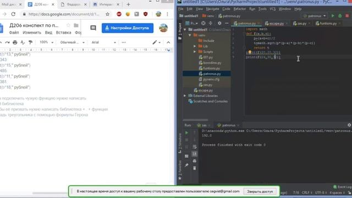Stop the running process in PyCharm toolbar
This screenshot has height=198, width=352.
point(347,16)
